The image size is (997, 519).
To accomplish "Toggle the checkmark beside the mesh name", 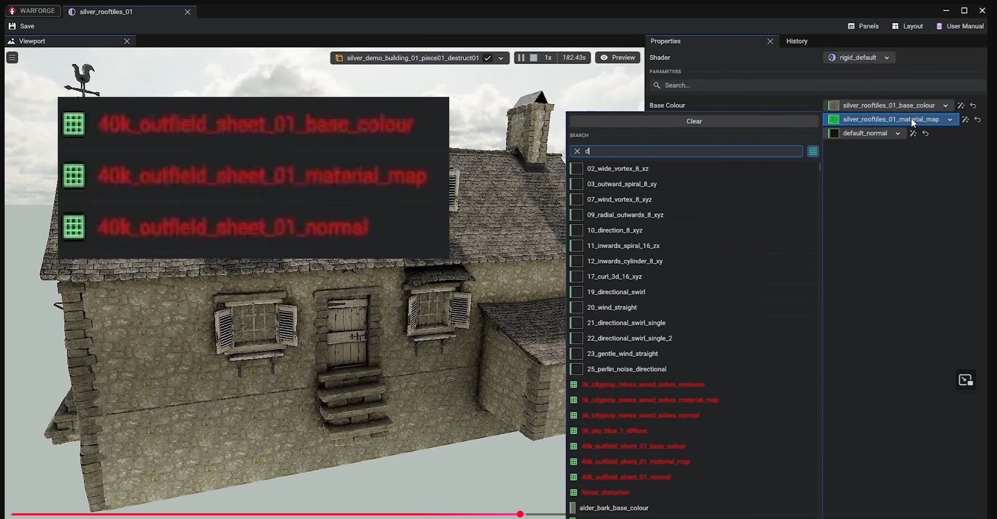I will click(x=487, y=58).
